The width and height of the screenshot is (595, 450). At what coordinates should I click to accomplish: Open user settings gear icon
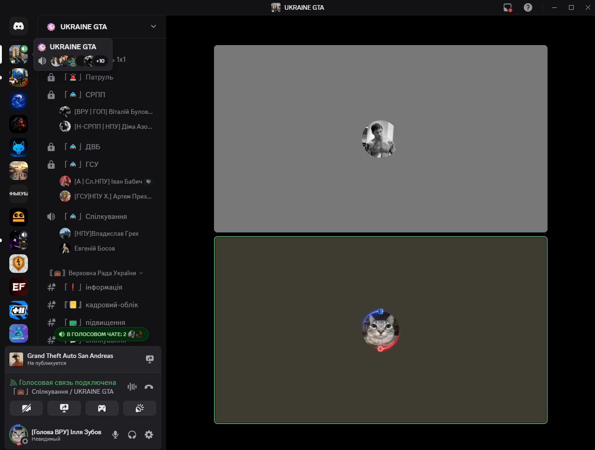click(149, 435)
